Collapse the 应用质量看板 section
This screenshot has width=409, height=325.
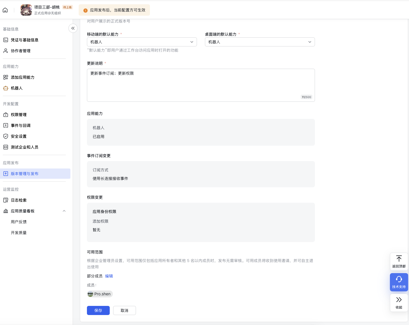point(64,211)
